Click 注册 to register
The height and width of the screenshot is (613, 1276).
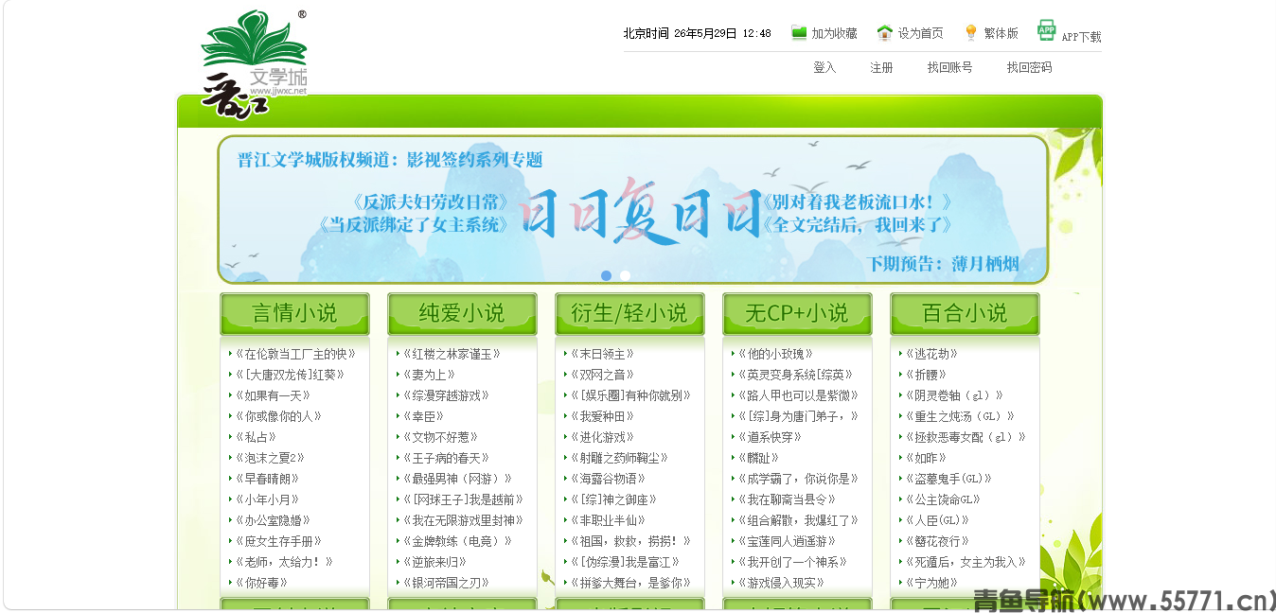click(881, 68)
